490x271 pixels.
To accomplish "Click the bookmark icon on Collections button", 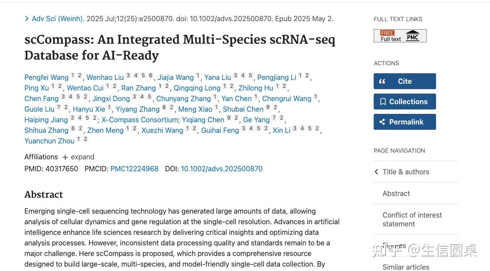I will pyautogui.click(x=383, y=102).
